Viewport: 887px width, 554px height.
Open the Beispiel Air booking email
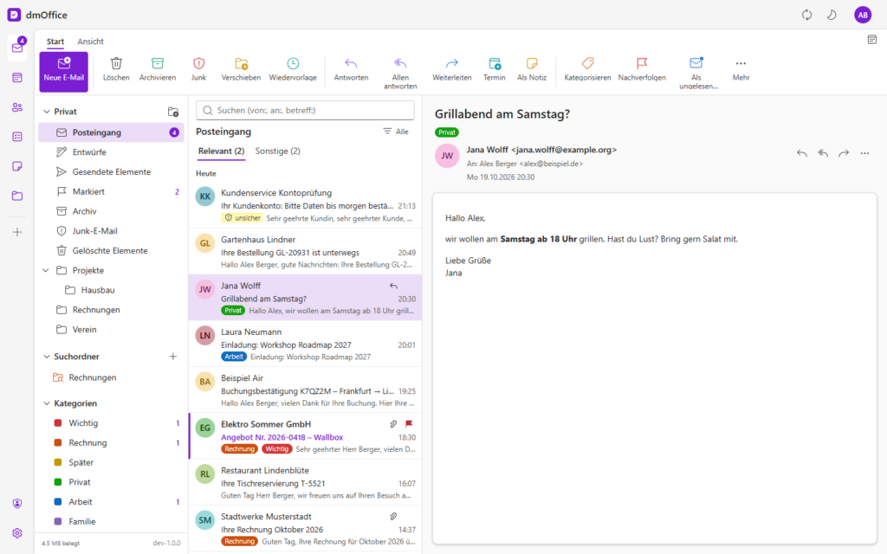click(306, 390)
